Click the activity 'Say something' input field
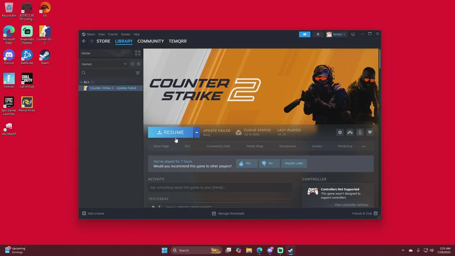 point(220,187)
